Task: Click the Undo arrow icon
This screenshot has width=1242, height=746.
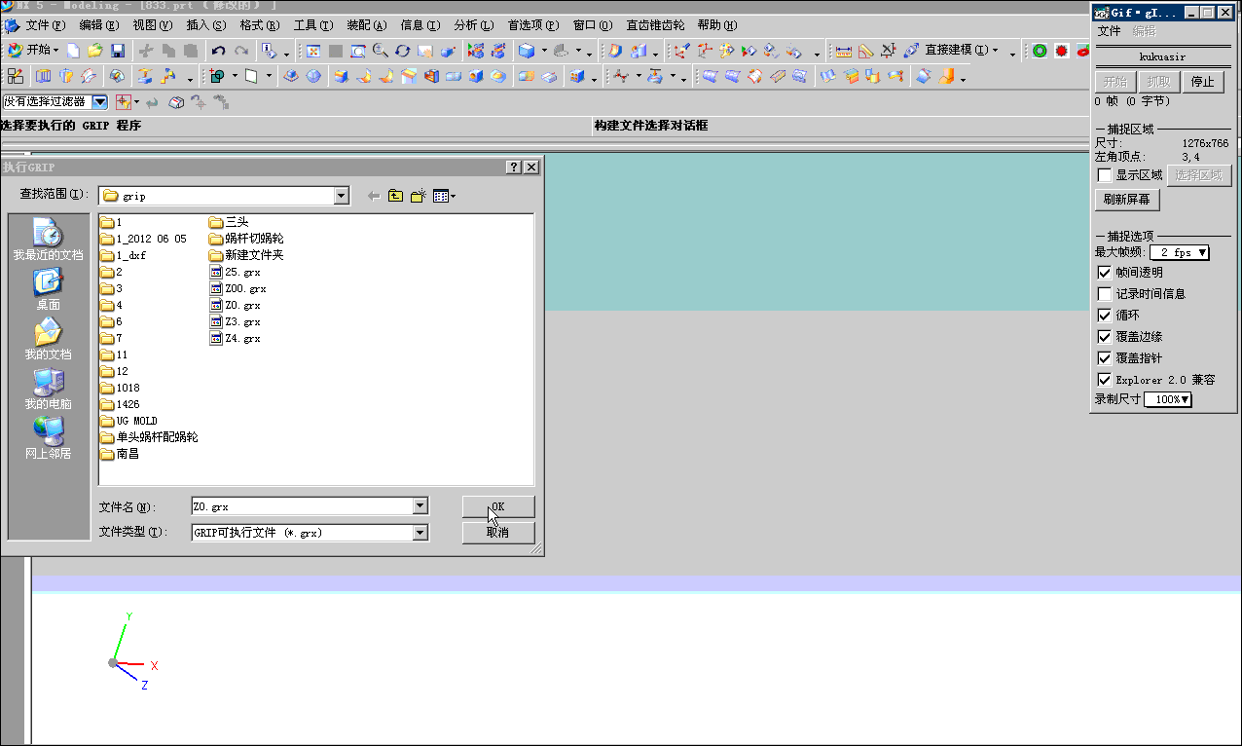Action: (x=218, y=50)
